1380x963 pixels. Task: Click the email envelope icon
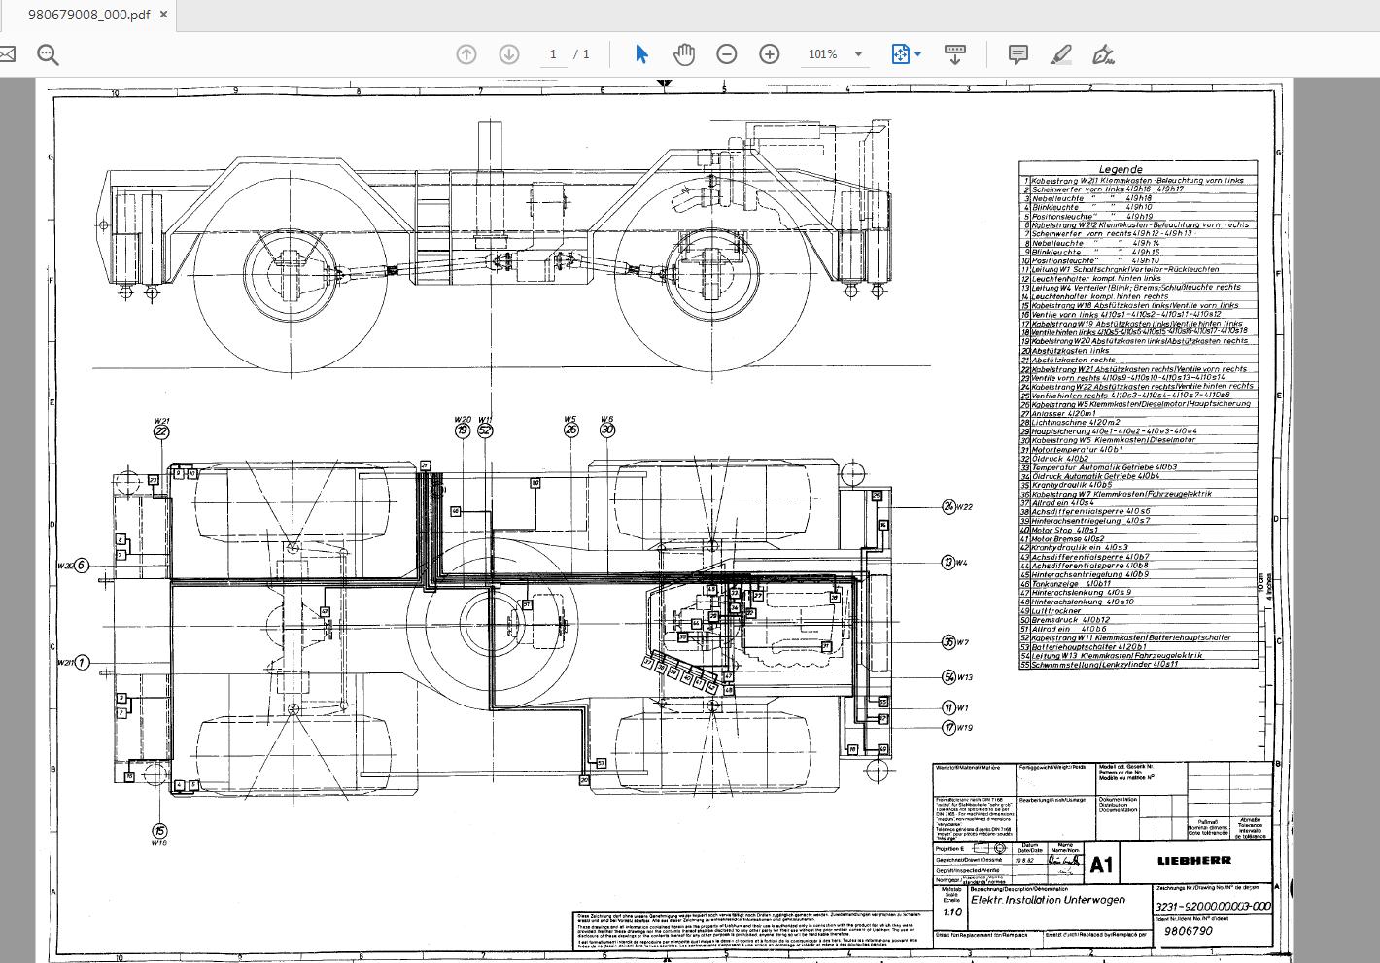[6, 54]
